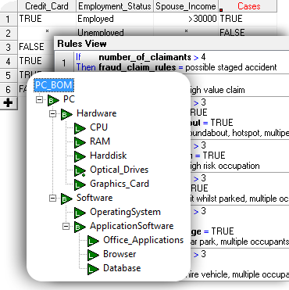
Task: Select the OperatingSystem tree label
Action: click(125, 212)
